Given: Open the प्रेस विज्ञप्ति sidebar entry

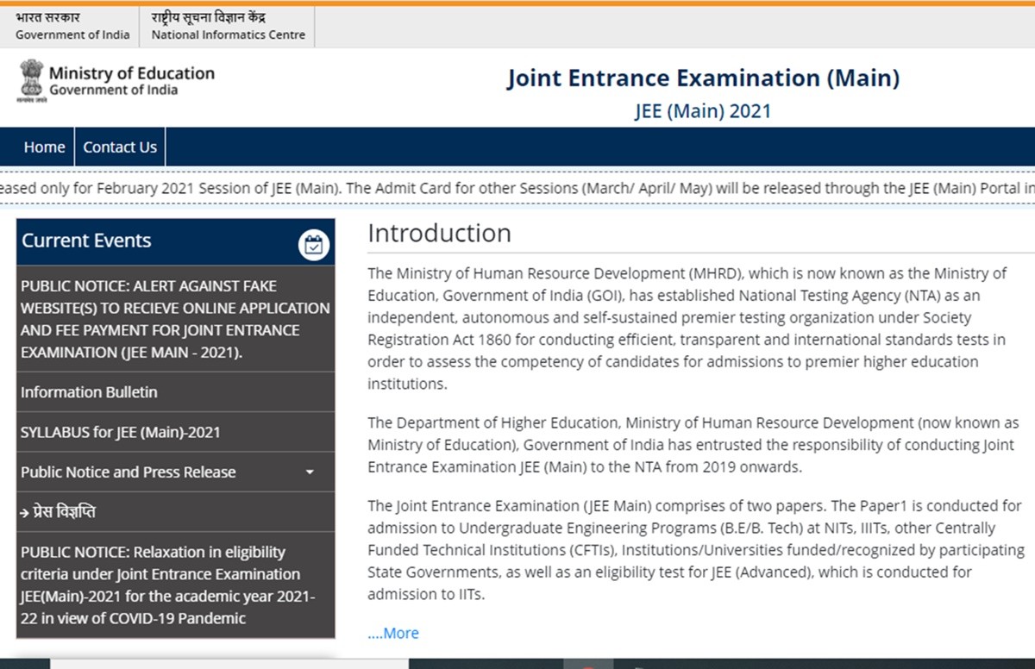Looking at the screenshot, I should pos(59,512).
